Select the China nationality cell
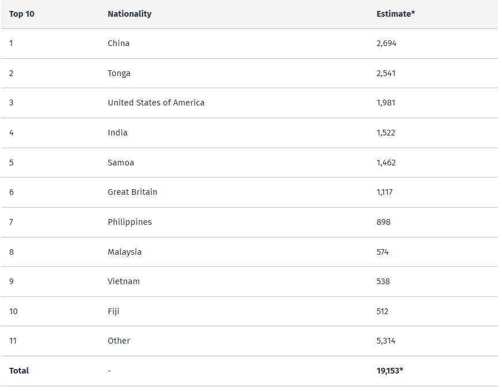The width and height of the screenshot is (502, 392). point(119,43)
